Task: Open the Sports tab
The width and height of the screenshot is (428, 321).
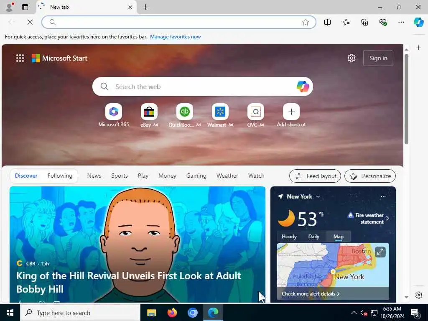Action: click(119, 176)
